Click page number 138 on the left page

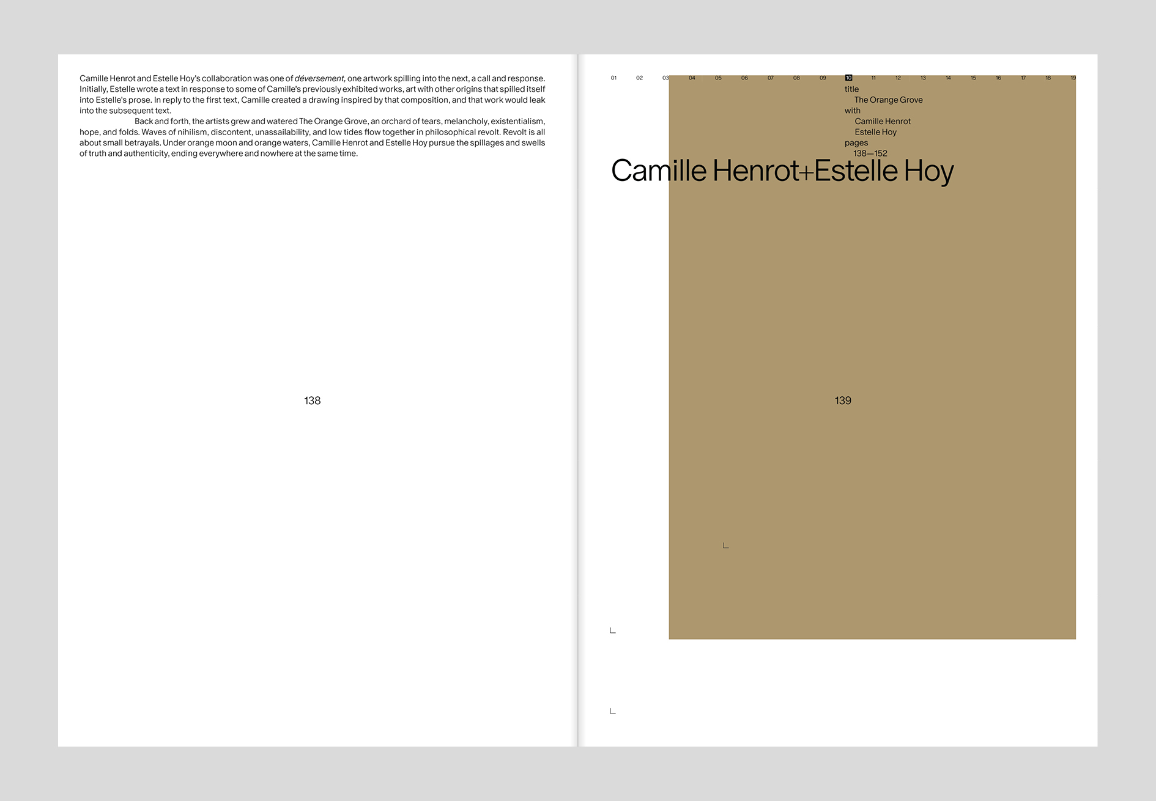[312, 401]
